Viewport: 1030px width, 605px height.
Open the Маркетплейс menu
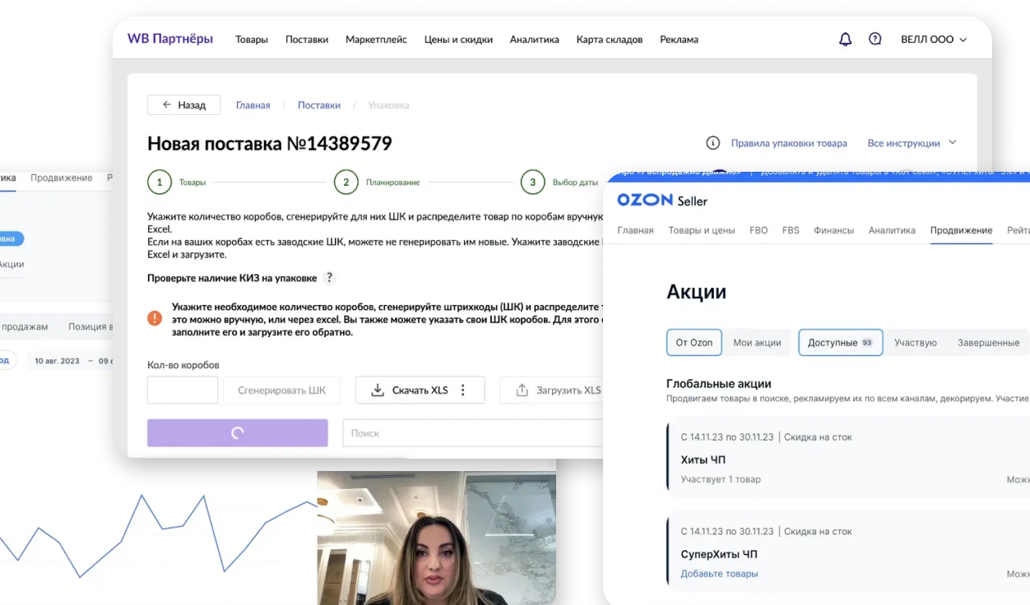point(376,39)
